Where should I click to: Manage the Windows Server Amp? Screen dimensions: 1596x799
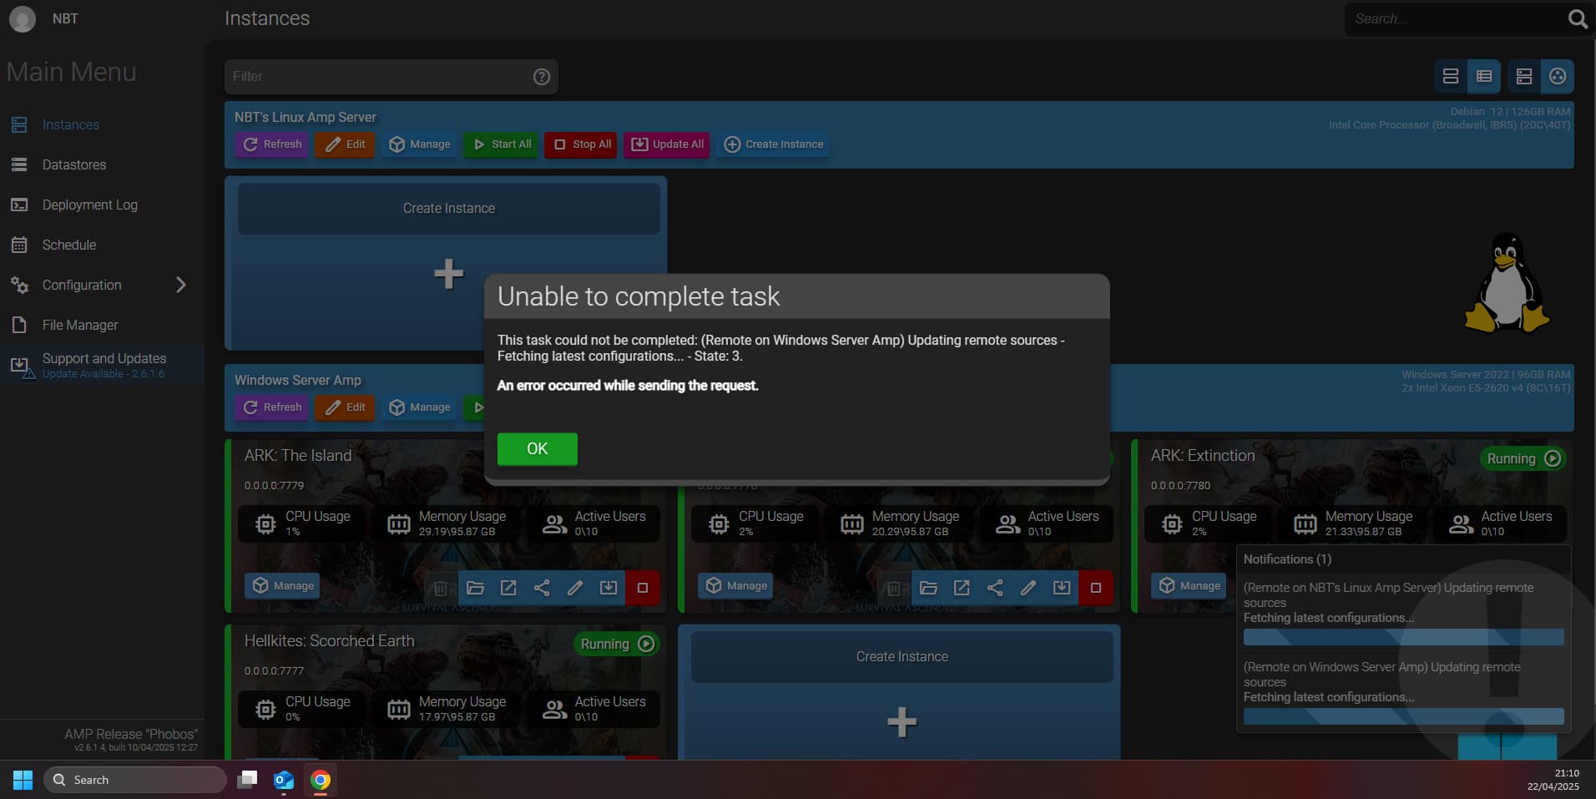point(420,407)
